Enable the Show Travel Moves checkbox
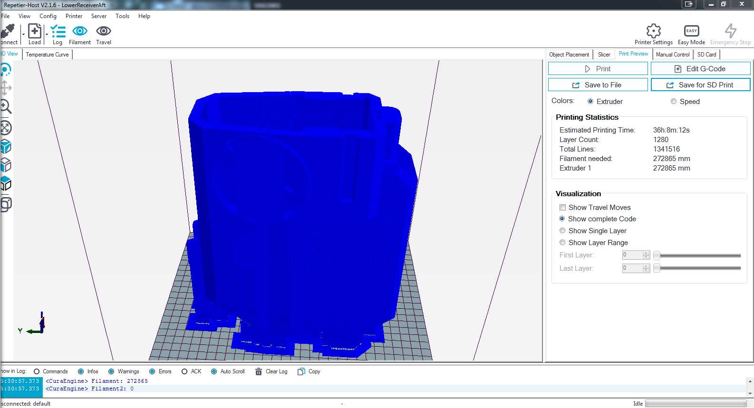The image size is (754, 408). click(562, 208)
